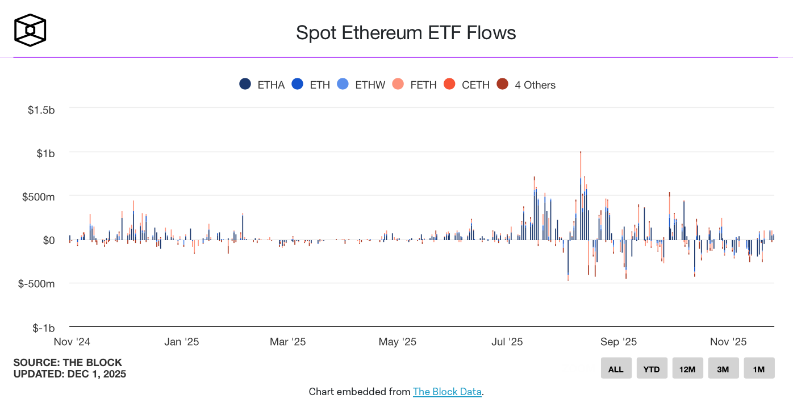Click the Nov '24 x-axis label
Viewport: 793px width, 403px height.
pyautogui.click(x=72, y=342)
